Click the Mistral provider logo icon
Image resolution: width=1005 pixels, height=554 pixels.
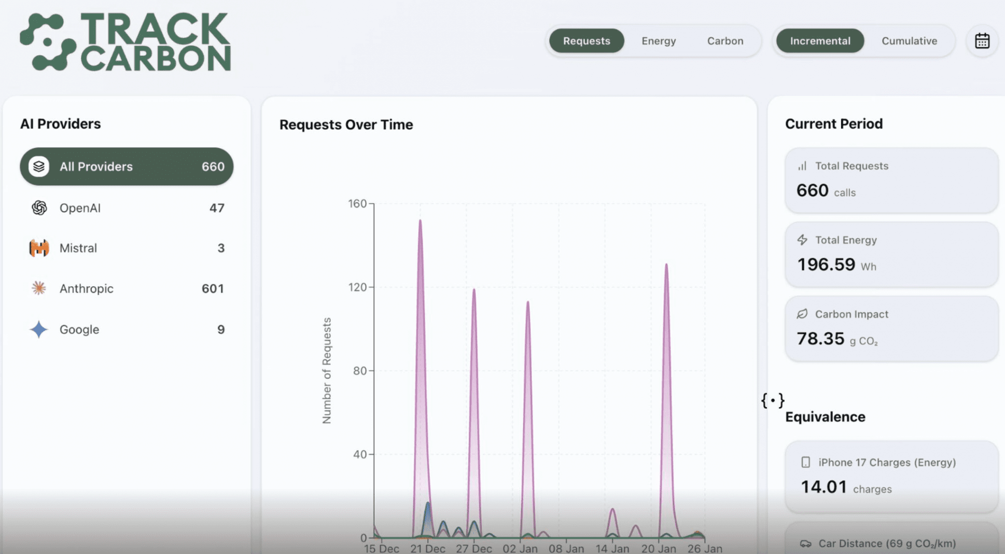[x=39, y=248]
